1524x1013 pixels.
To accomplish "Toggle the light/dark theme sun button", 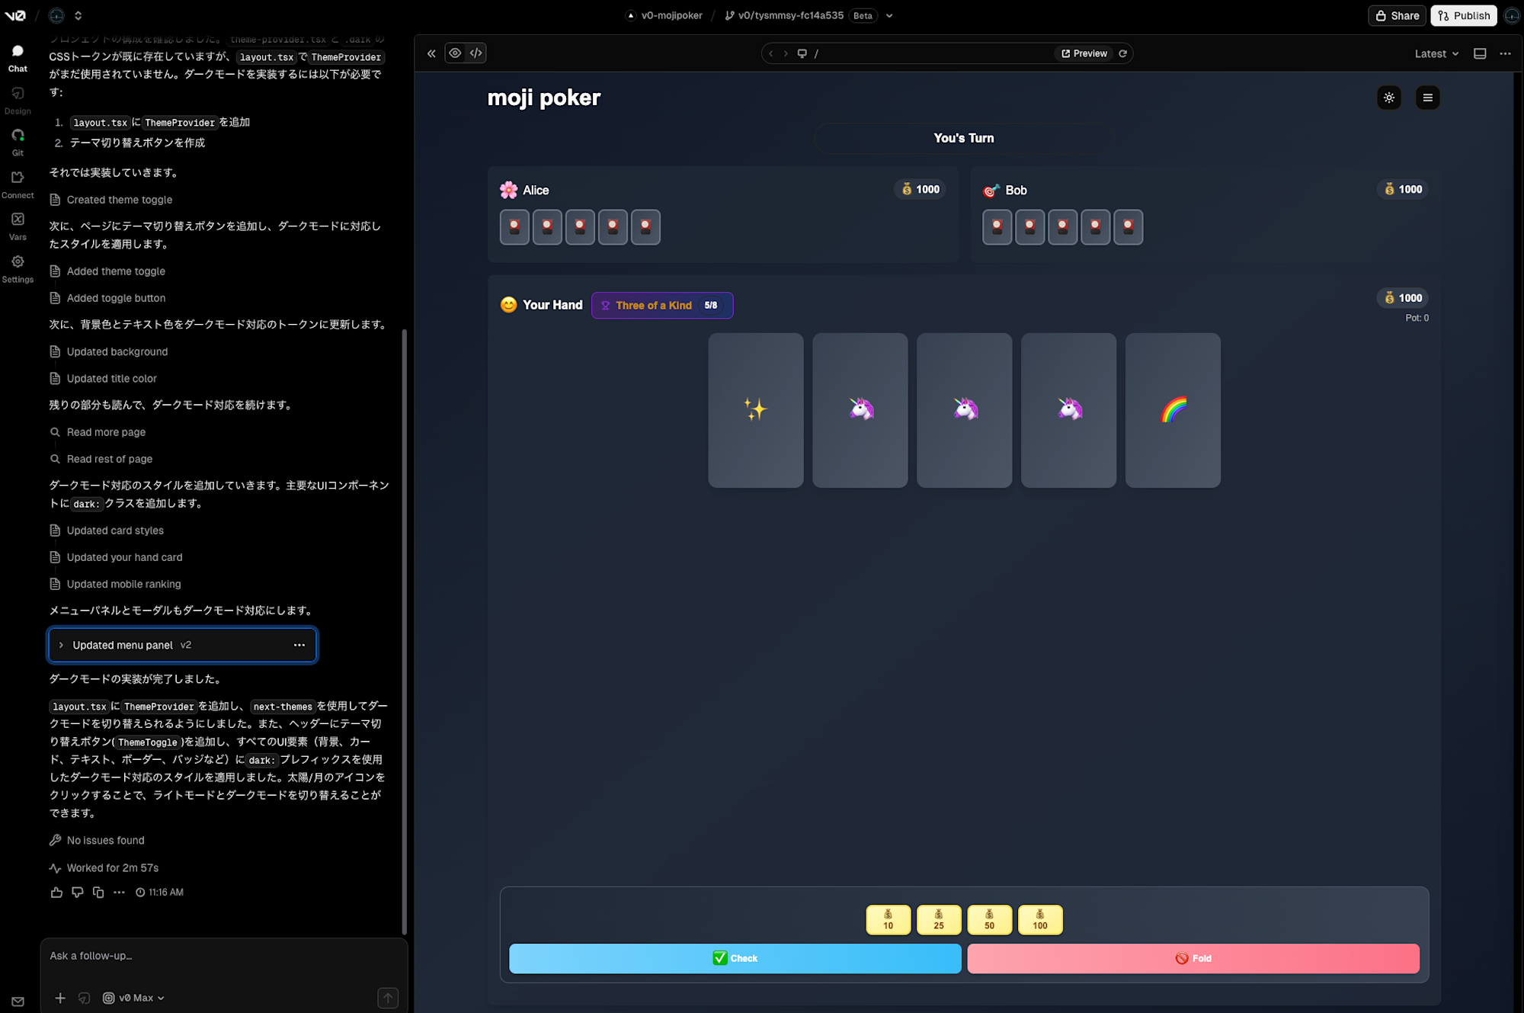I will pyautogui.click(x=1389, y=98).
